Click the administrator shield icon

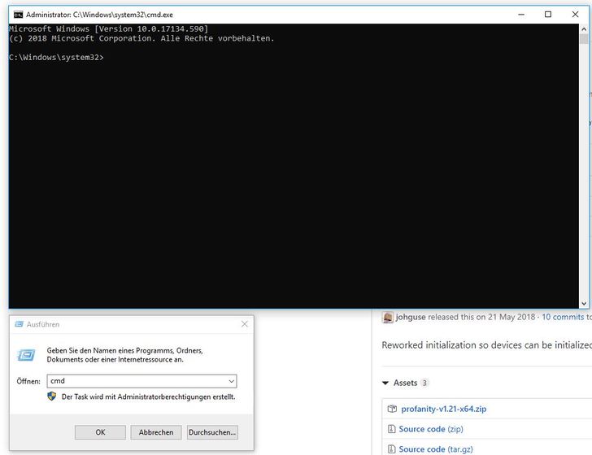point(52,396)
